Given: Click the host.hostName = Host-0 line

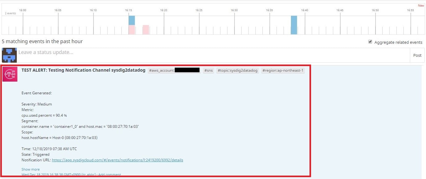Looking at the screenshot, I should click(x=59, y=138).
